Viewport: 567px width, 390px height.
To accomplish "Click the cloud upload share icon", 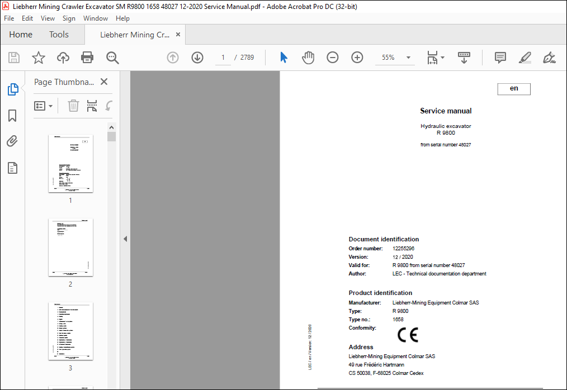I will (63, 58).
